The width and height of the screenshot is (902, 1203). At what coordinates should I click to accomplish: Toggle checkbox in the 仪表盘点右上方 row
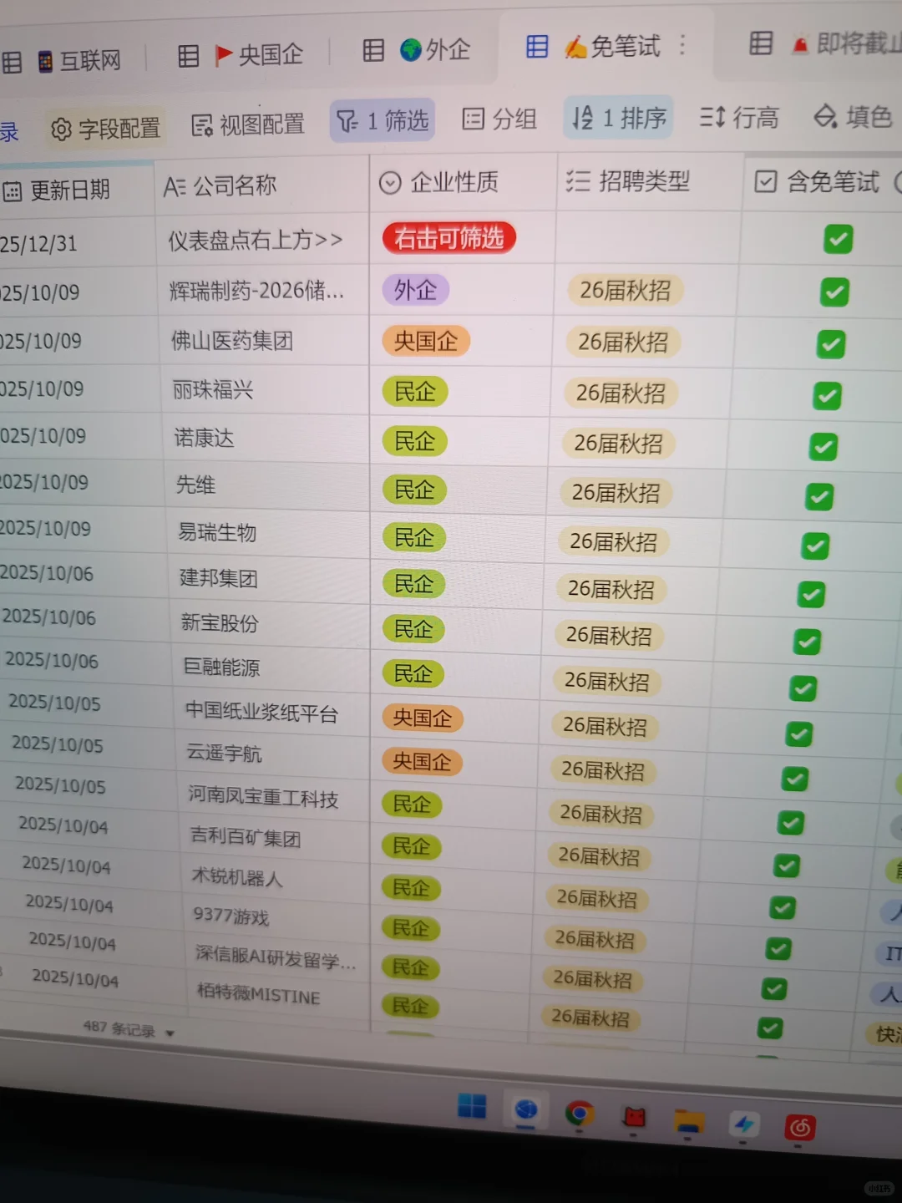(838, 239)
